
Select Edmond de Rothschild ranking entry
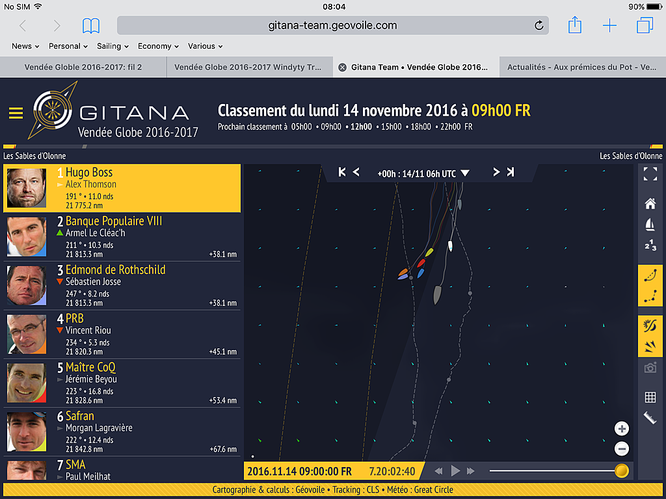122,286
